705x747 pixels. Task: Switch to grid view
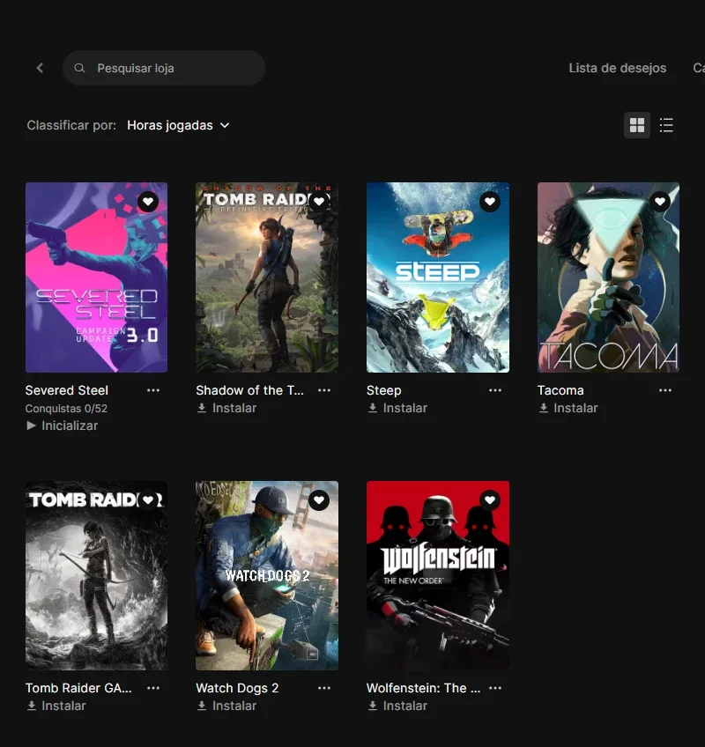coord(637,125)
